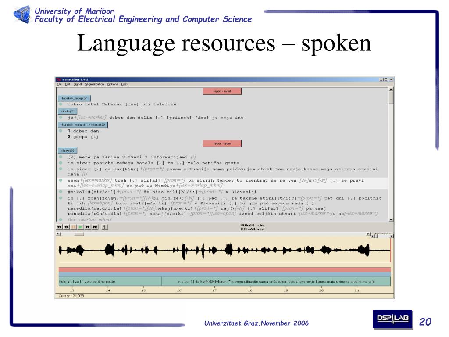Viewport: 449px width, 337px height.
Task: Click the segment bullet before '#nikoli#'
Action: (61, 192)
